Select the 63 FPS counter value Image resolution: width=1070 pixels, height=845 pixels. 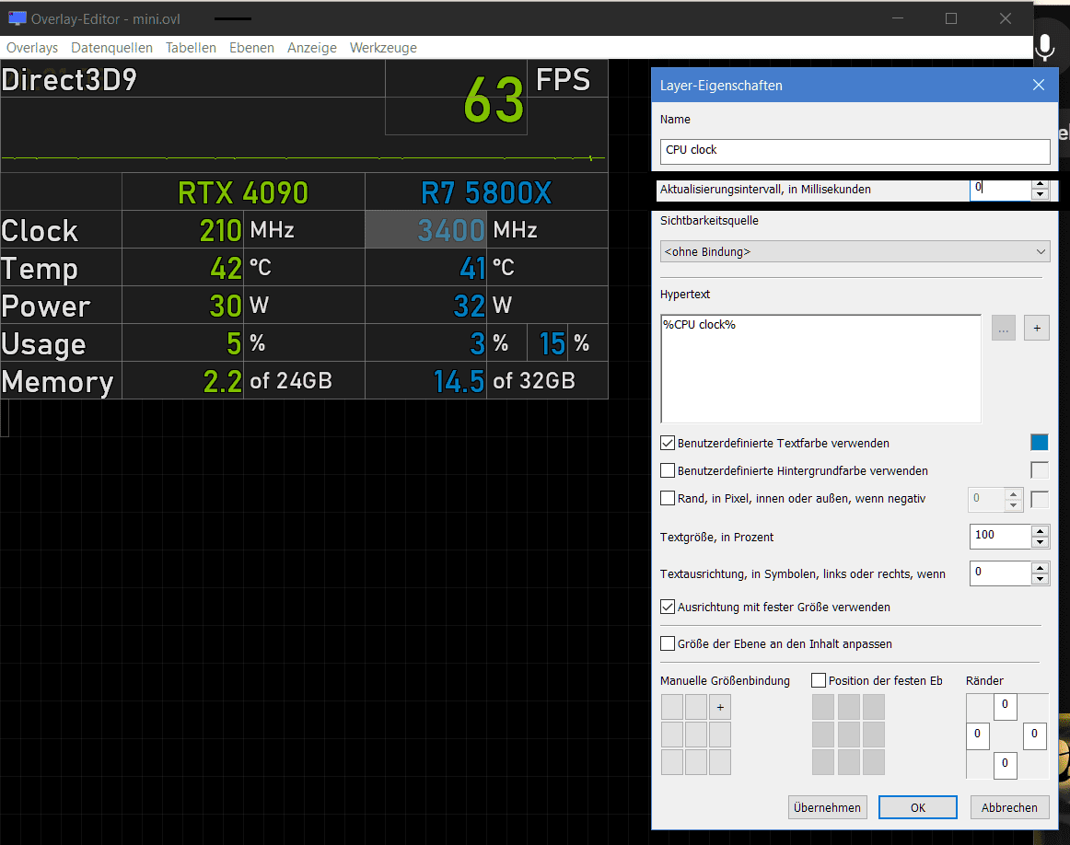click(x=494, y=99)
